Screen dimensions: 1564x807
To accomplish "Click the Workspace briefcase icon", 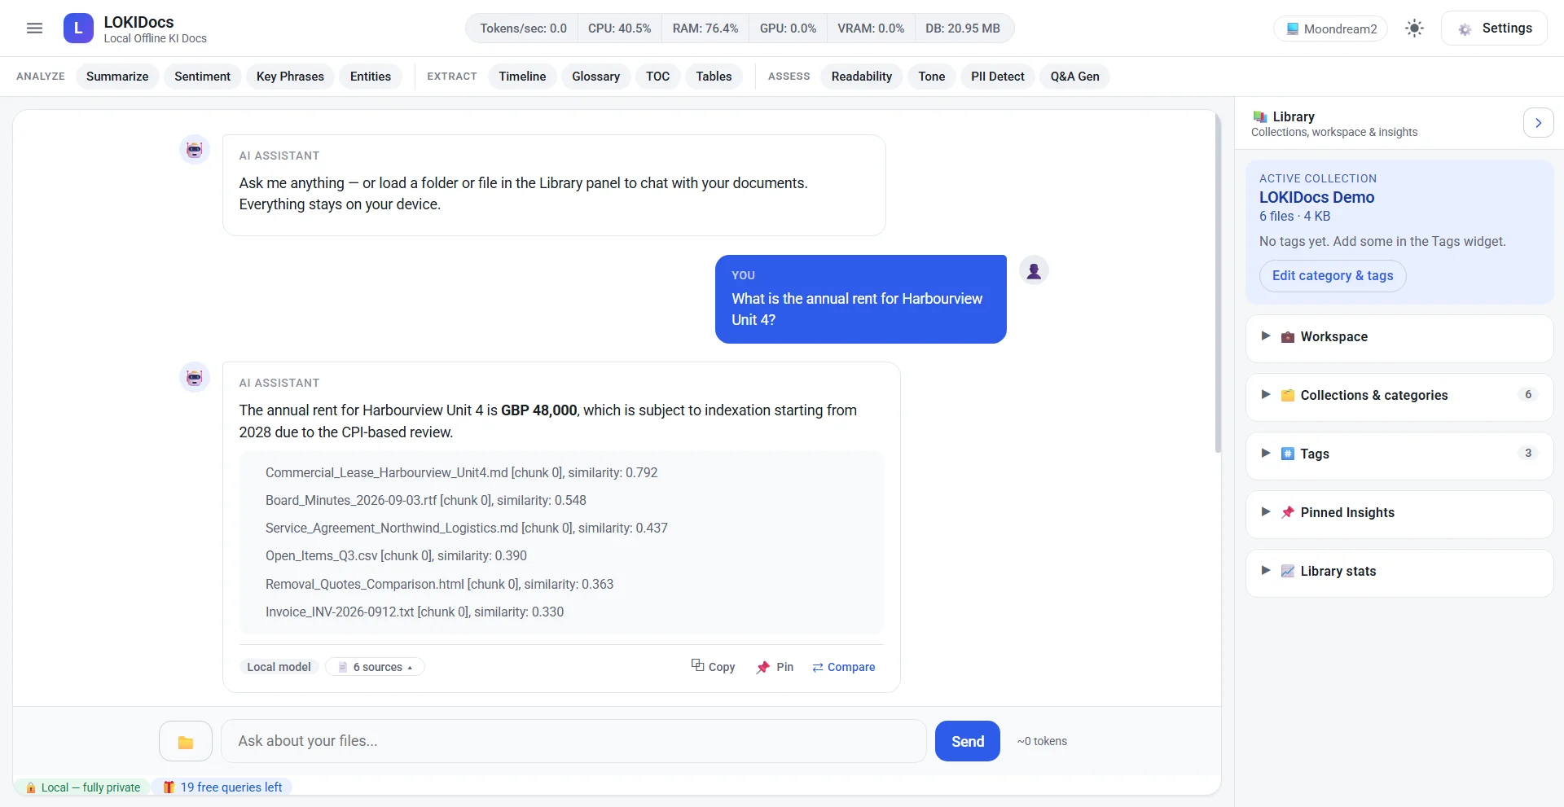I will (1288, 337).
